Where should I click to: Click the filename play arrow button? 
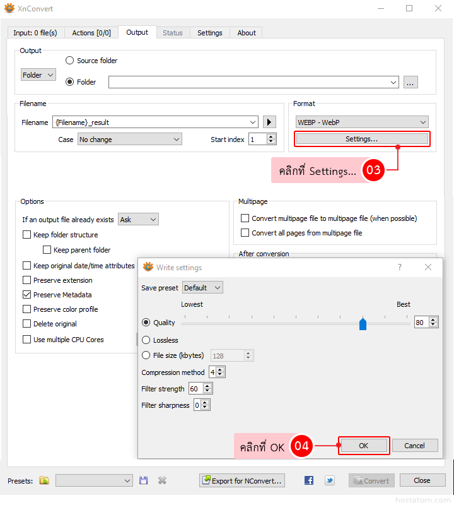point(269,122)
